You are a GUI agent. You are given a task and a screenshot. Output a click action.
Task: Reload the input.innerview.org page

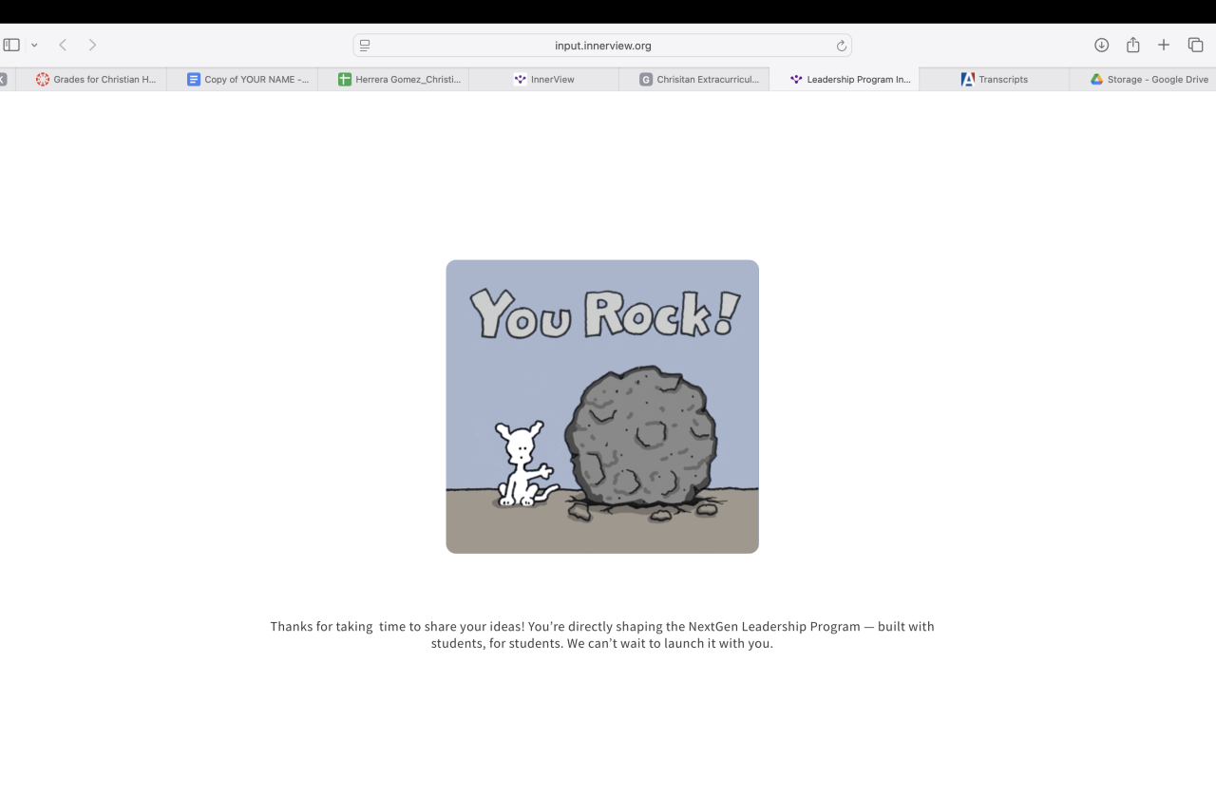pyautogui.click(x=841, y=46)
